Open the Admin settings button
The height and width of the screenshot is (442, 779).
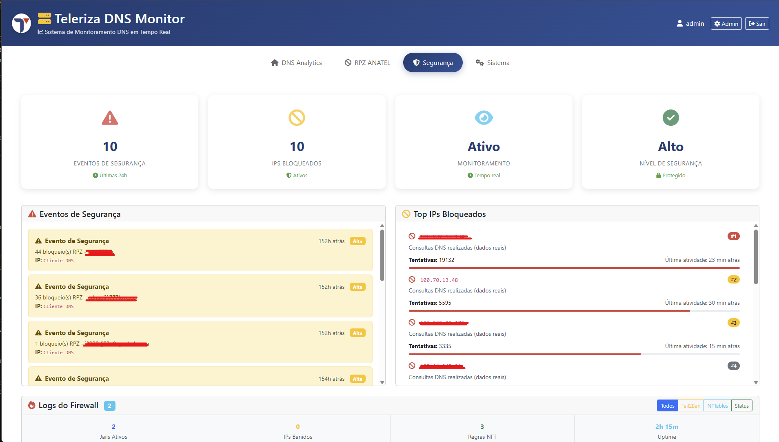[x=726, y=24]
